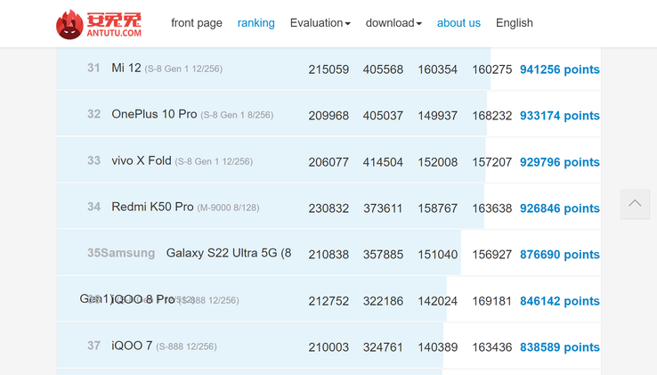The height and width of the screenshot is (375, 657).
Task: Click 933174 points for OnePlus 10 Pro
Action: pyautogui.click(x=560, y=116)
